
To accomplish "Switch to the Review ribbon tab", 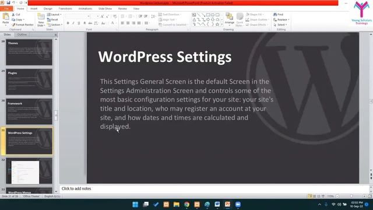I will point(122,9).
